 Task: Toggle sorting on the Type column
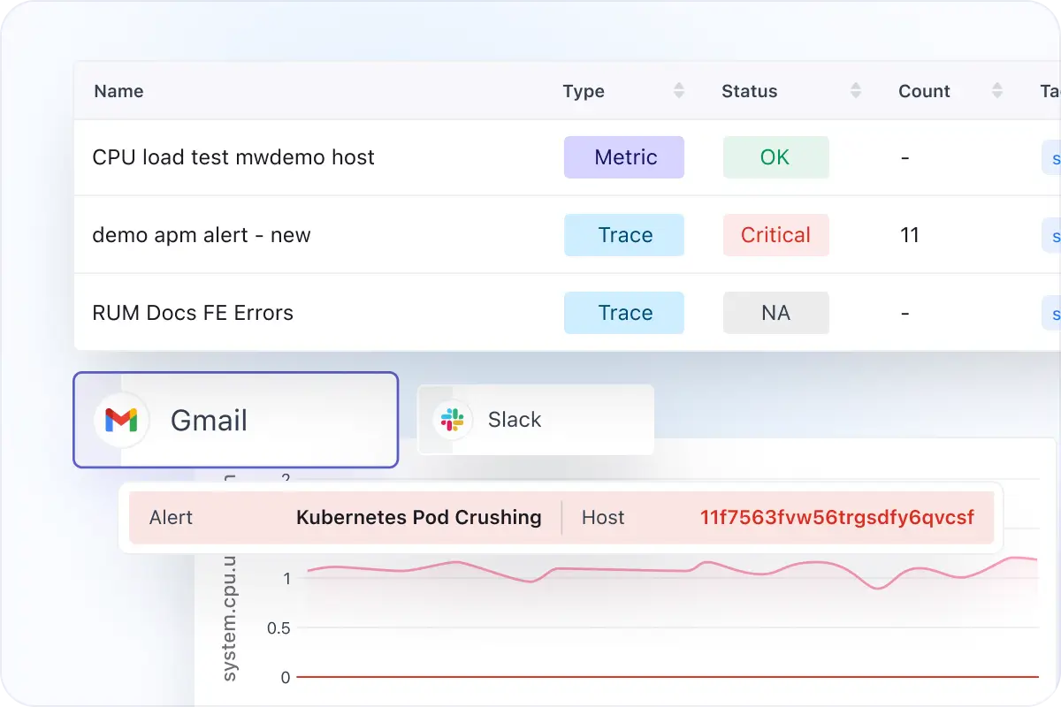[678, 90]
